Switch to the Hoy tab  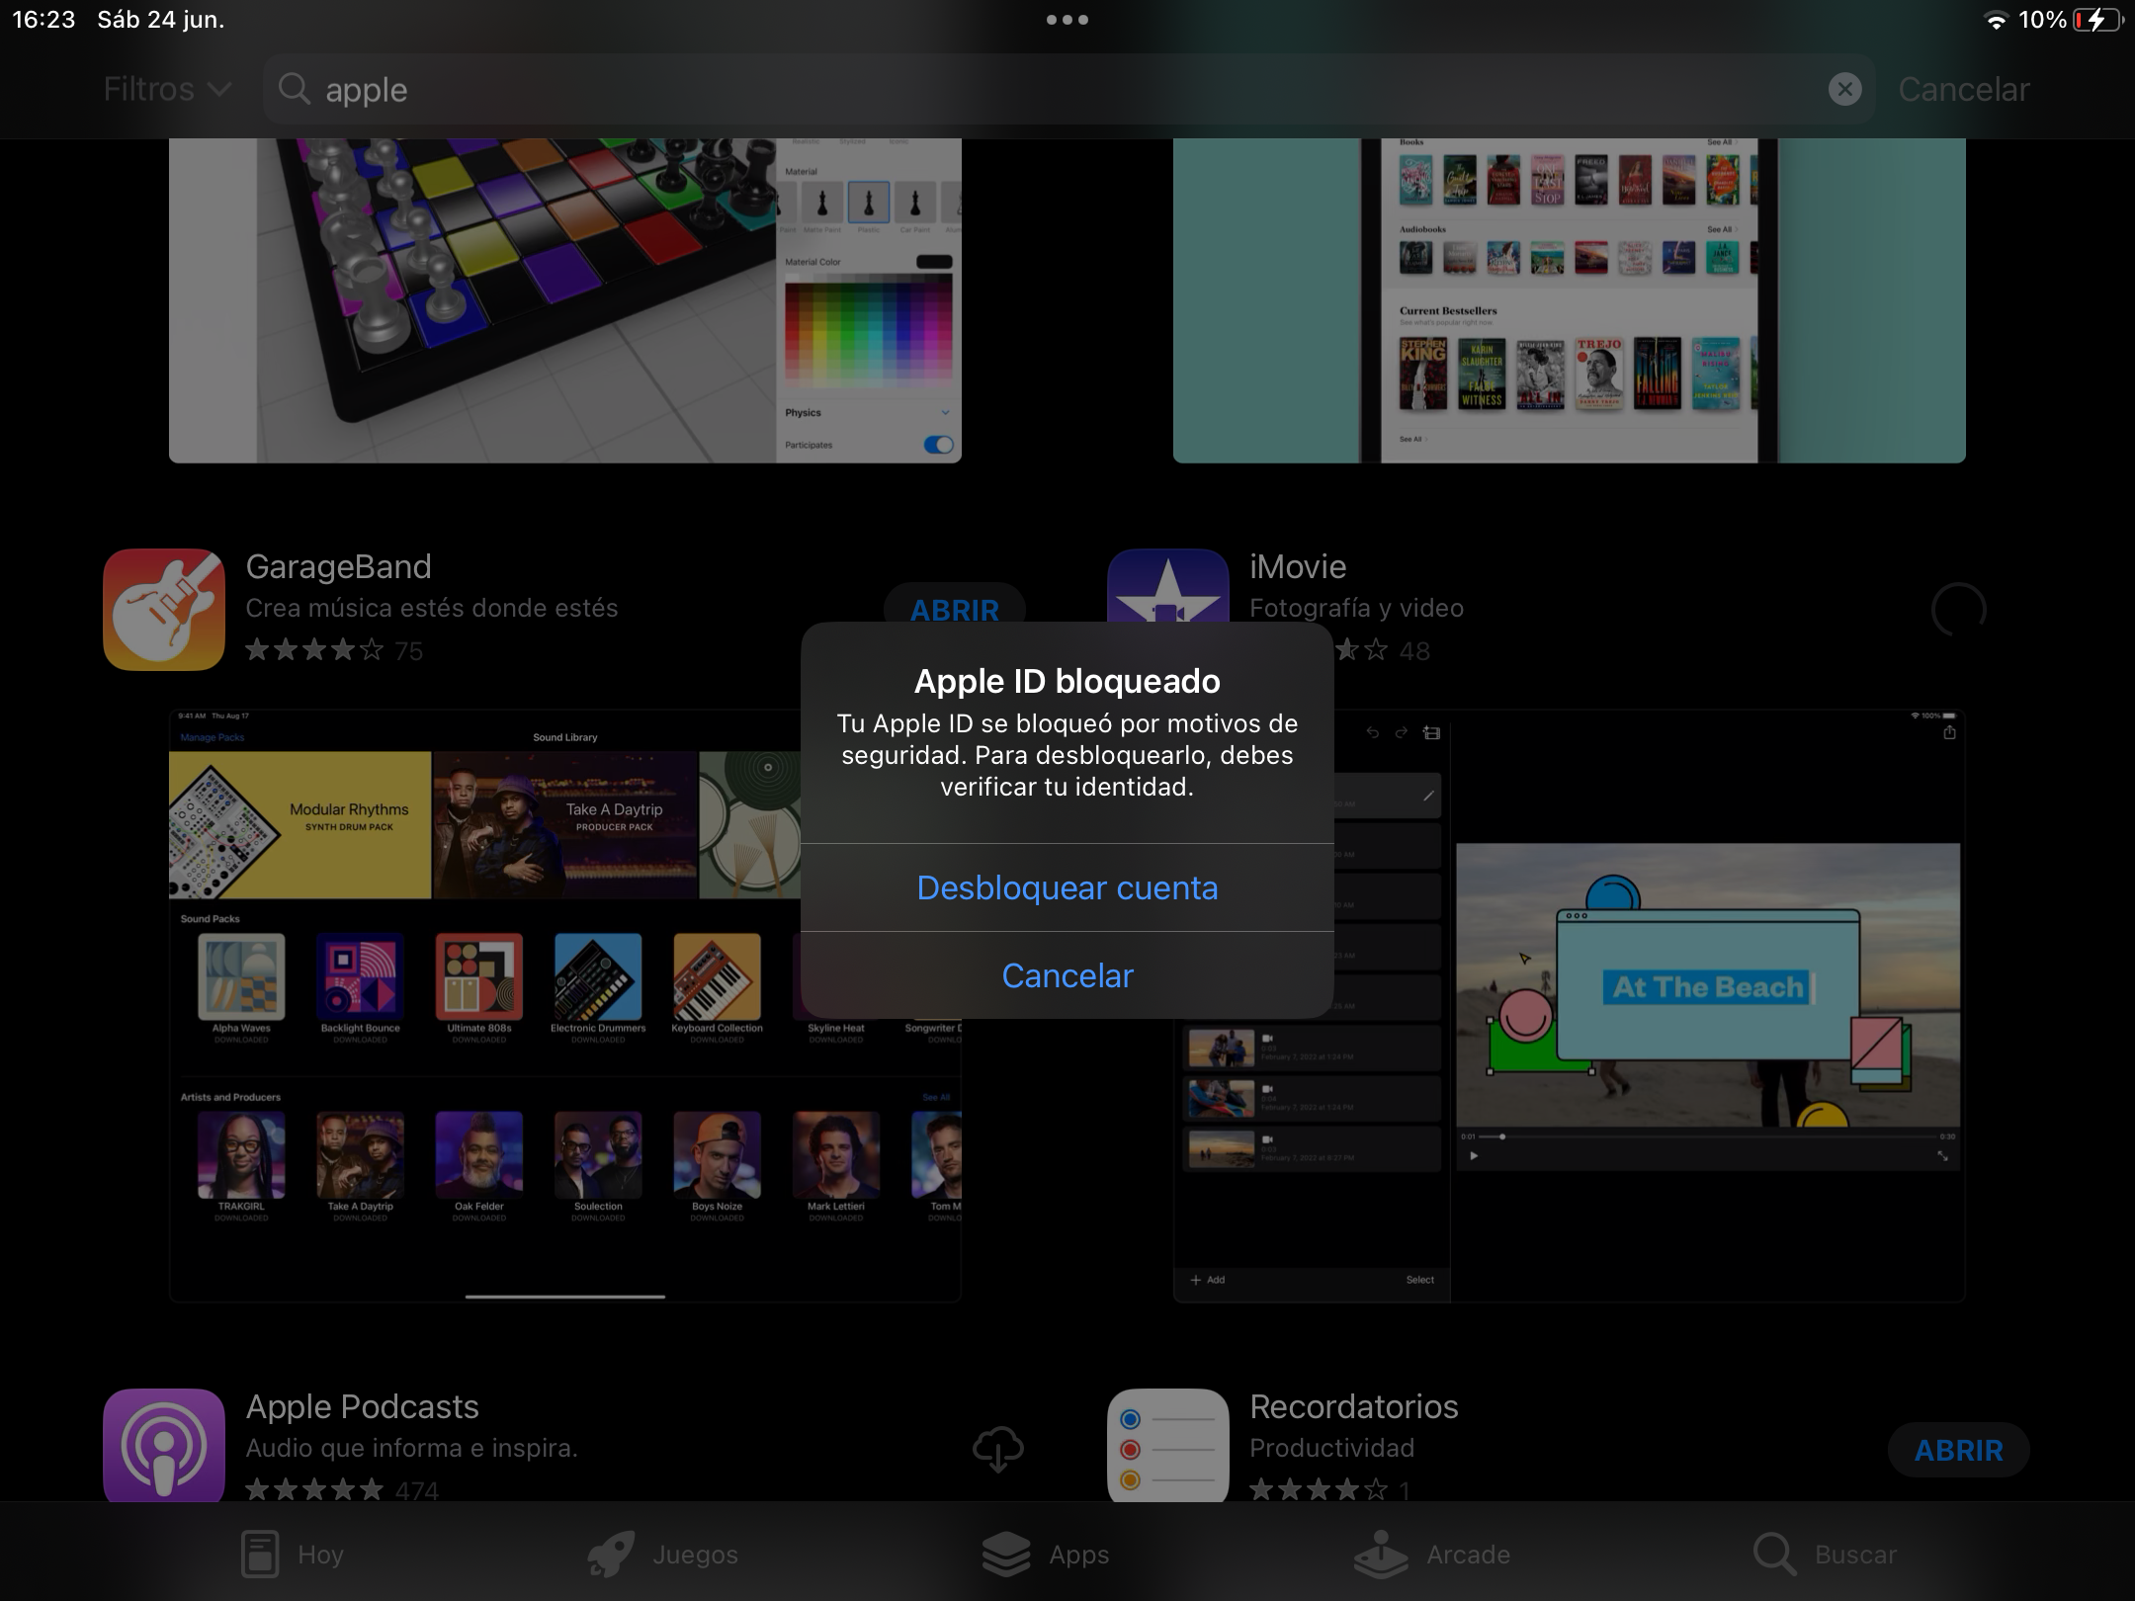point(293,1555)
